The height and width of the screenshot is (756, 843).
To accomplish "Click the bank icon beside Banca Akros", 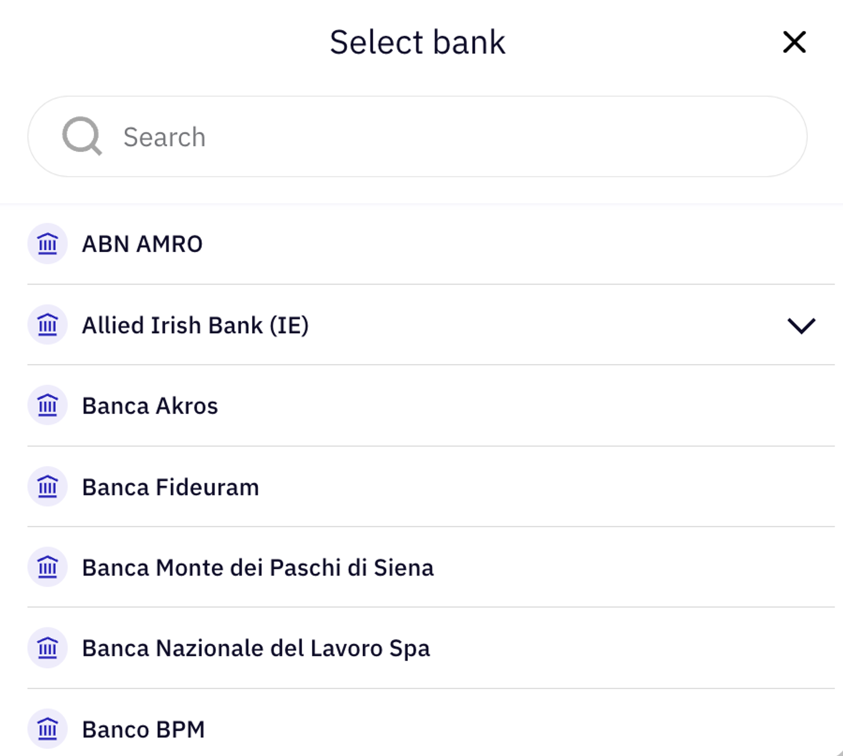I will 48,405.
